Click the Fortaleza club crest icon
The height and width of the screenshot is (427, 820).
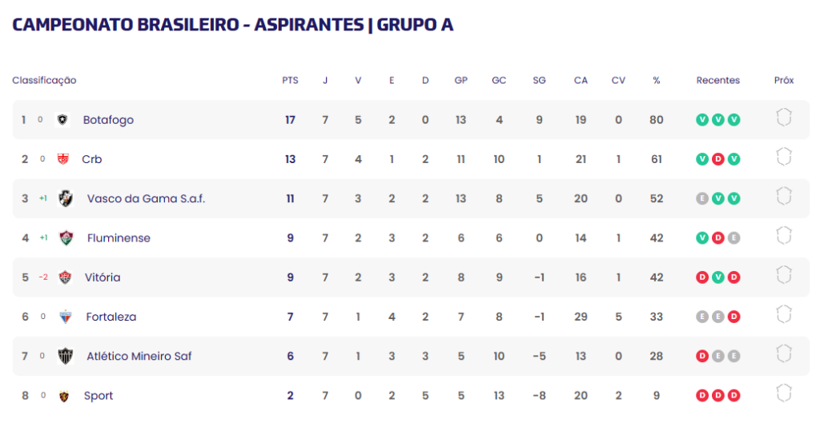coord(66,317)
